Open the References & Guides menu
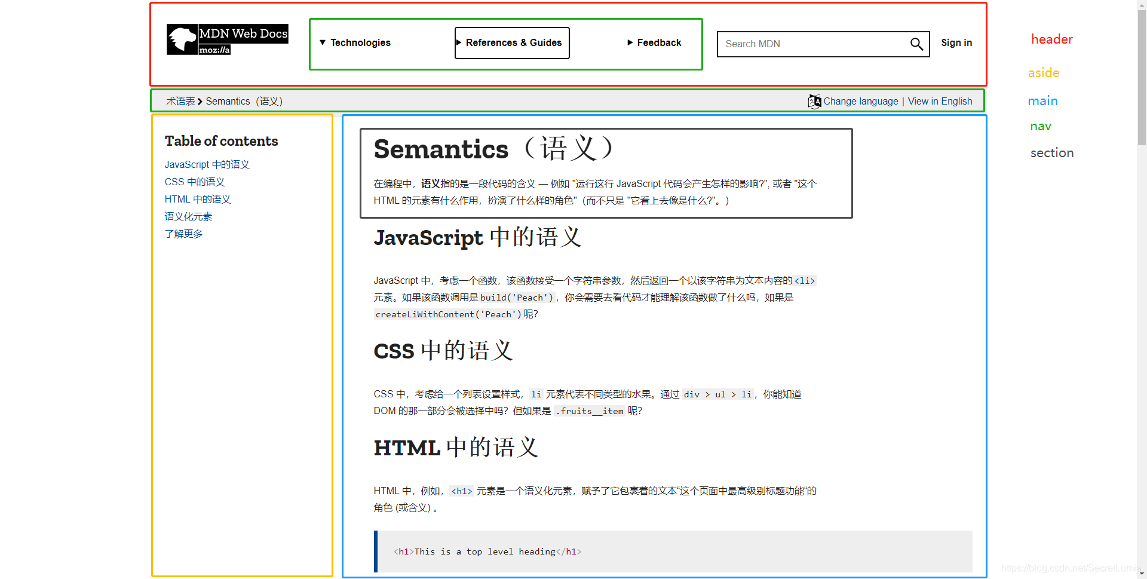This screenshot has height=579, width=1147. (512, 43)
